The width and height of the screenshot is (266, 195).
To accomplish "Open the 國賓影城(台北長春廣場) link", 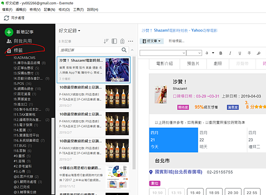I will 179,172.
